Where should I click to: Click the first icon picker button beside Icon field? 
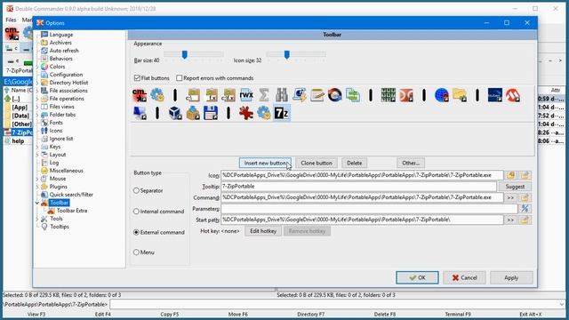tap(510, 175)
